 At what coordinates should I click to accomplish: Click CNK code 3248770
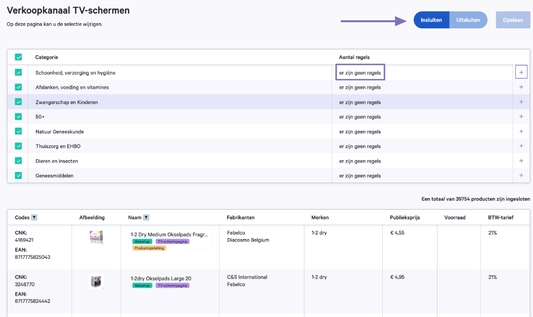click(25, 284)
